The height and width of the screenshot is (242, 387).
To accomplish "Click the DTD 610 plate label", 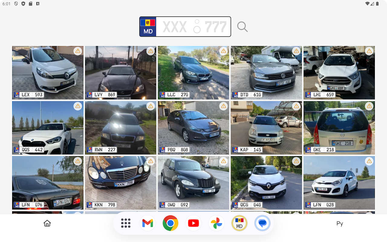I will 247,95.
